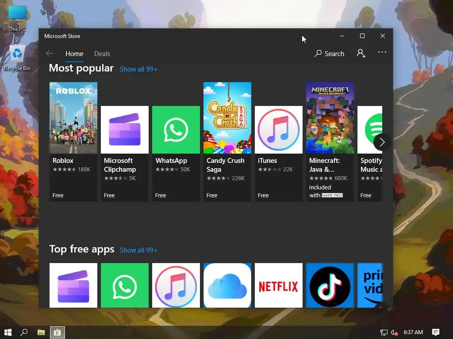The image size is (453, 339).
Task: Open Clipchamp icon in Top free apps
Action: click(x=73, y=286)
